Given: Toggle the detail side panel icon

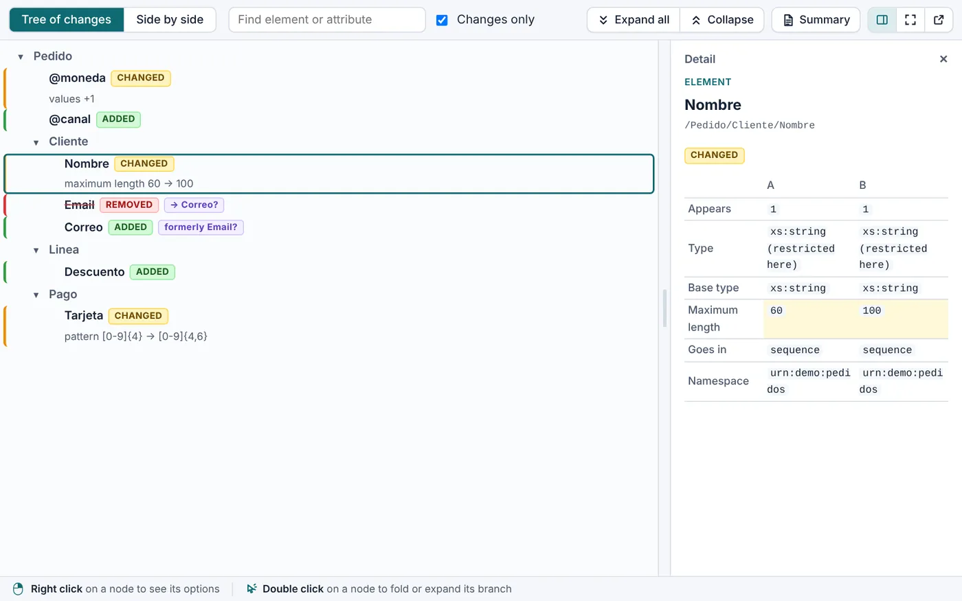Looking at the screenshot, I should 882,20.
